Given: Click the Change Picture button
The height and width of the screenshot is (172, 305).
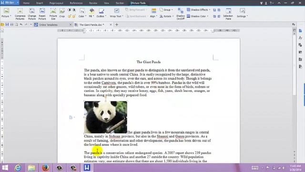Looking at the screenshot, I should 32,14.
